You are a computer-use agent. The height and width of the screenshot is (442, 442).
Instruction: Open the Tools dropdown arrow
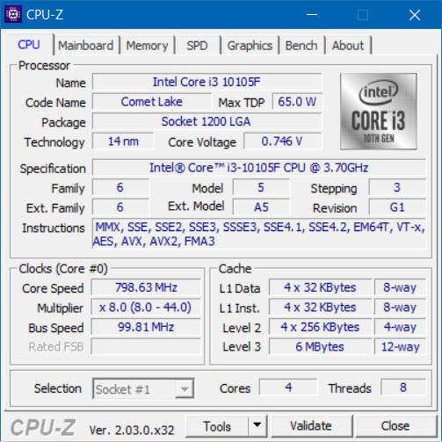[257, 425]
